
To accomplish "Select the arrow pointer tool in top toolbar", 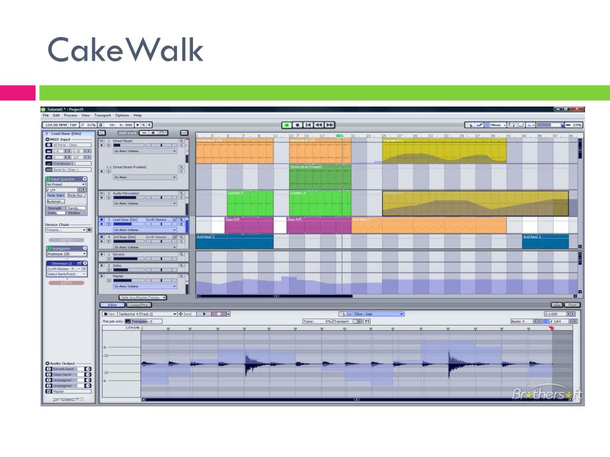I will [471, 125].
